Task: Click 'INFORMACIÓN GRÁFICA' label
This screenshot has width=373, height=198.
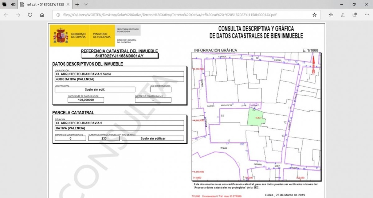Action: click(x=216, y=50)
